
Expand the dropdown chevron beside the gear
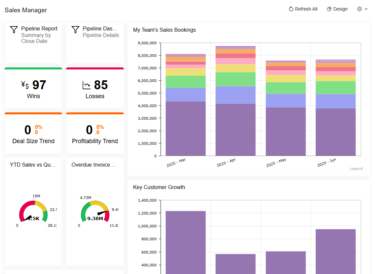pos(366,9)
